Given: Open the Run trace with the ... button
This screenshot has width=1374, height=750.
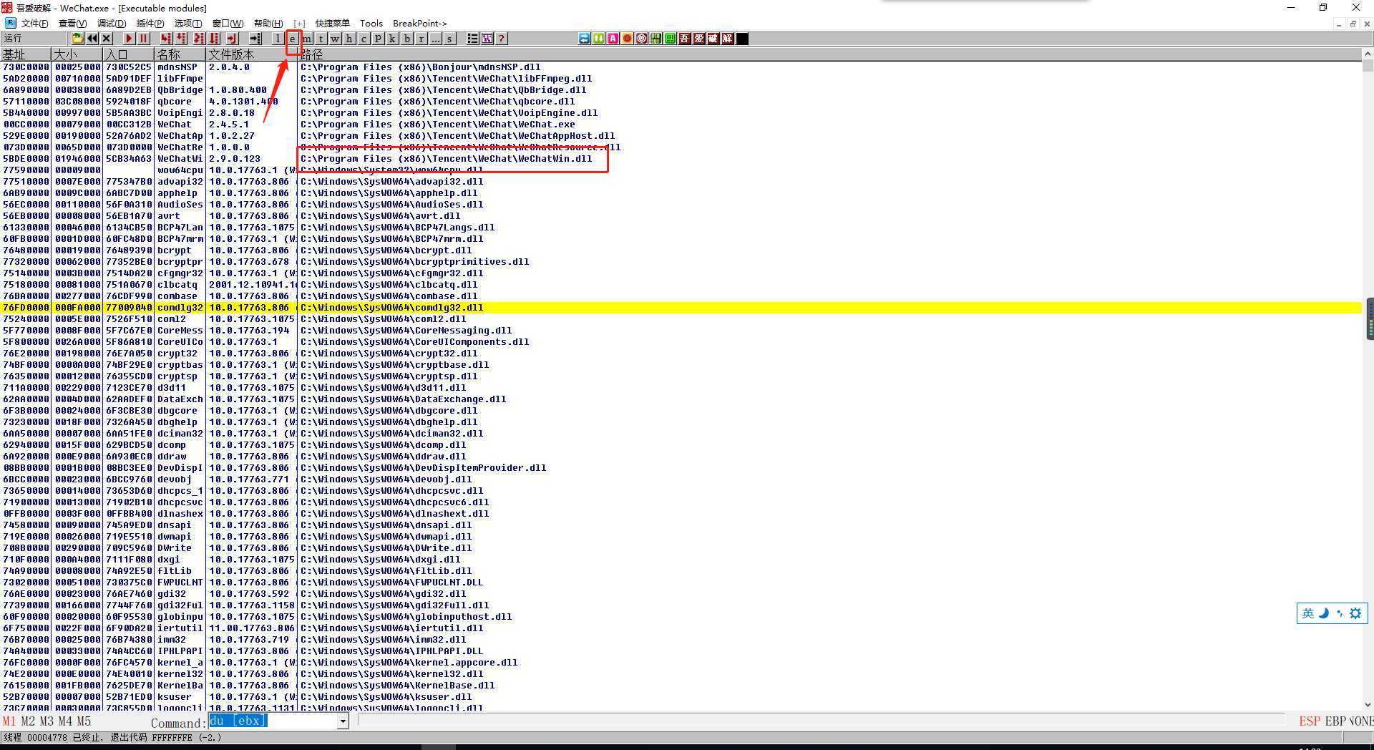Looking at the screenshot, I should pyautogui.click(x=436, y=39).
